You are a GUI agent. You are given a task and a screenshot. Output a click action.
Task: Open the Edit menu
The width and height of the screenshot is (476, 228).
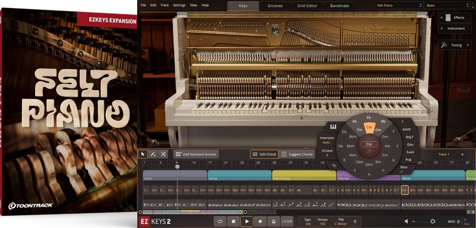click(153, 5)
